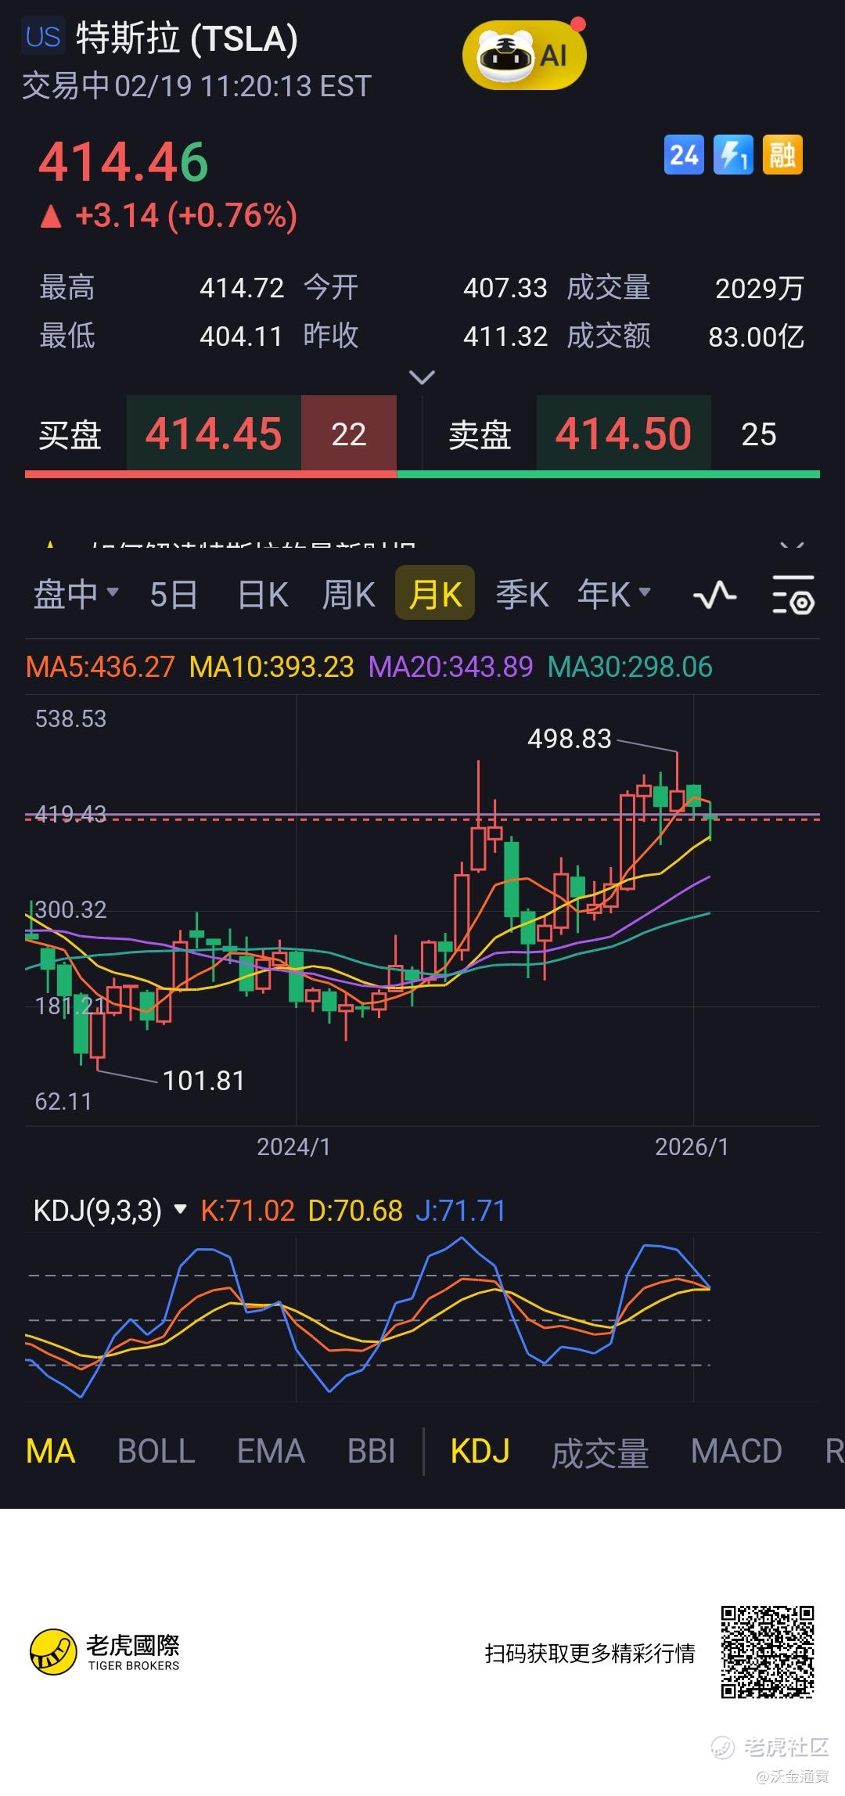Image resolution: width=845 pixels, height=1796 pixels.
Task: Select the 月K chart tab
Action: coord(435,593)
